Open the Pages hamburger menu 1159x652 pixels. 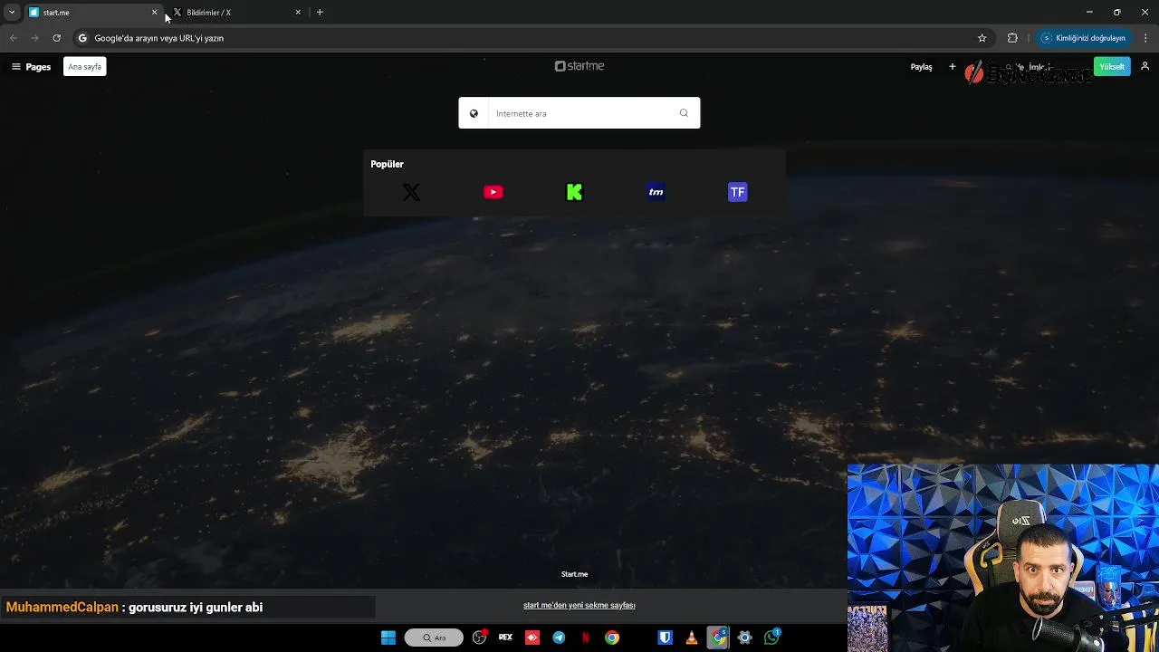click(31, 67)
